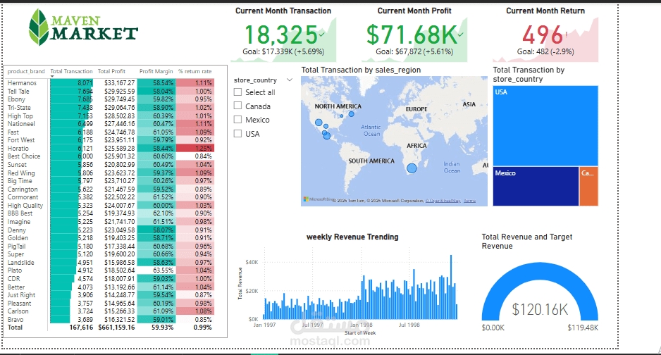Click the NORTH AMERICA map label
This screenshot has width=661, height=355.
[x=338, y=106]
